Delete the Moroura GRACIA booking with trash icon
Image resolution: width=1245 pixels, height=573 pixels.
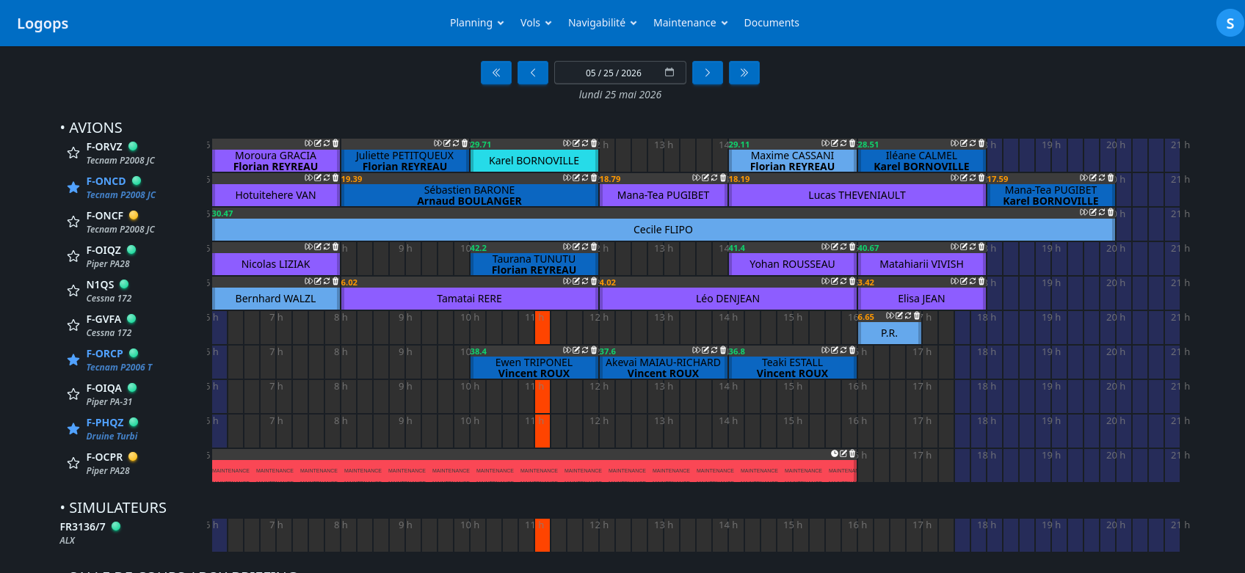point(335,144)
